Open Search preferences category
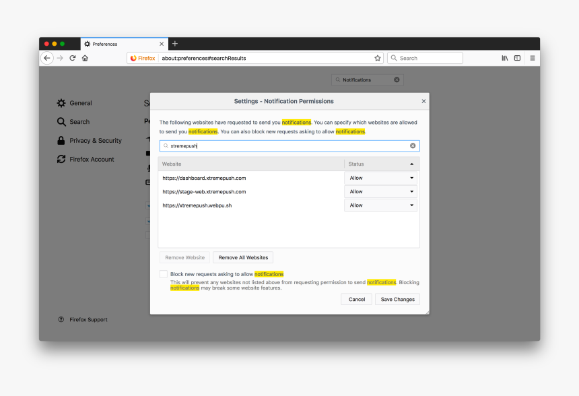Screen dimensions: 579x396 click(x=73, y=121)
